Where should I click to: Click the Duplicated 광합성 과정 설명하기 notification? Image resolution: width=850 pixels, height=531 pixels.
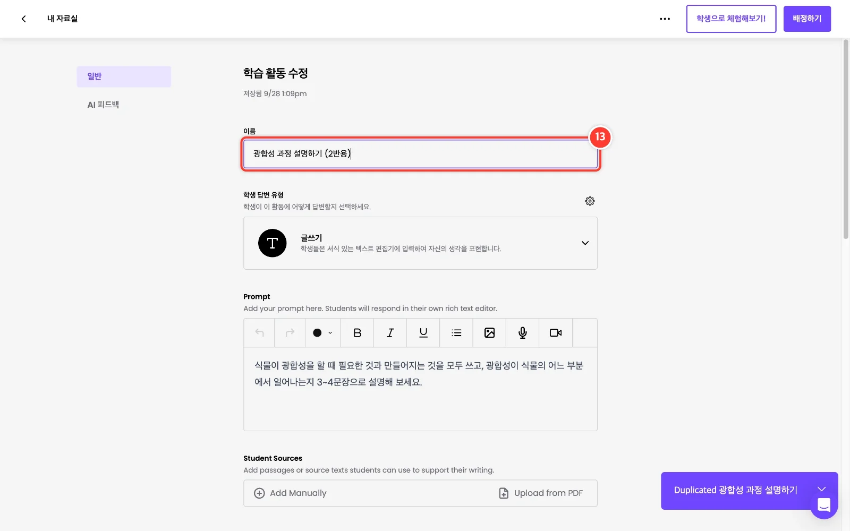point(736,490)
